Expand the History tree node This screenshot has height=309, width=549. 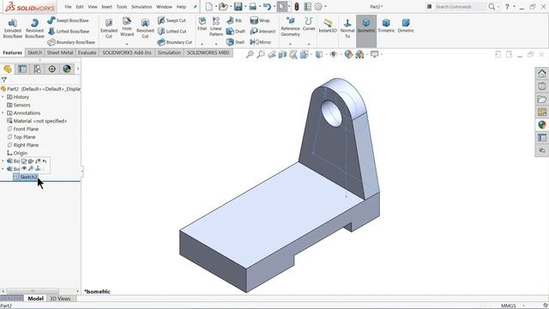pyautogui.click(x=3, y=97)
